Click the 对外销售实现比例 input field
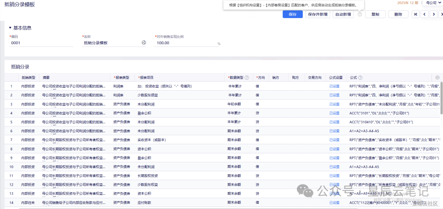This screenshot has height=209, width=443. 185,43
